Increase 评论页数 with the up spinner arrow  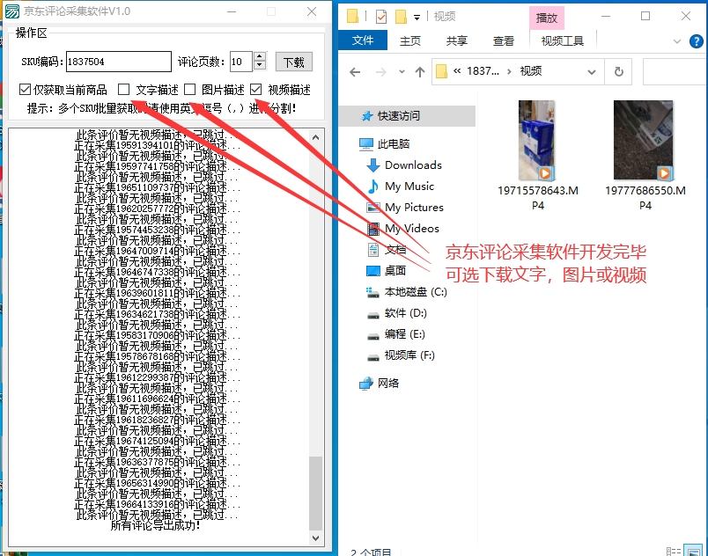(259, 57)
